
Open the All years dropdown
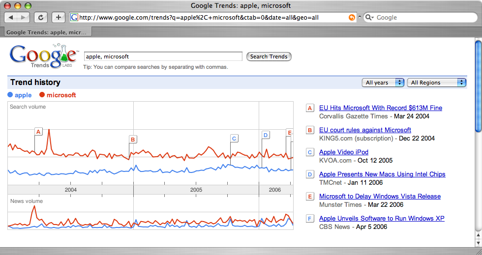point(383,83)
